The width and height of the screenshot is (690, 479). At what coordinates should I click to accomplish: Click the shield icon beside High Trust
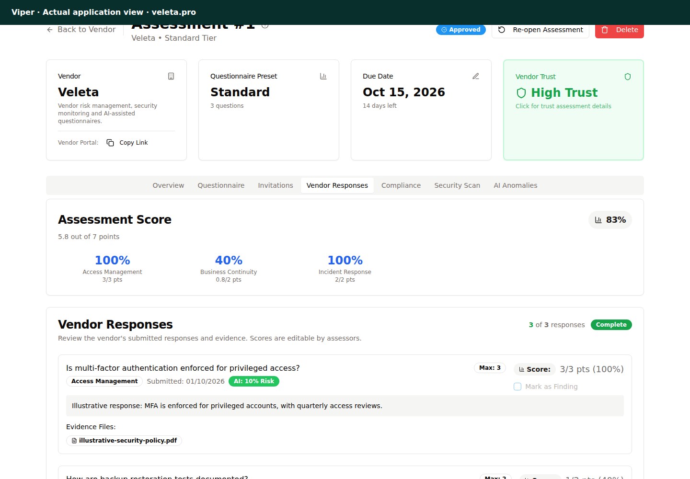pyautogui.click(x=521, y=93)
